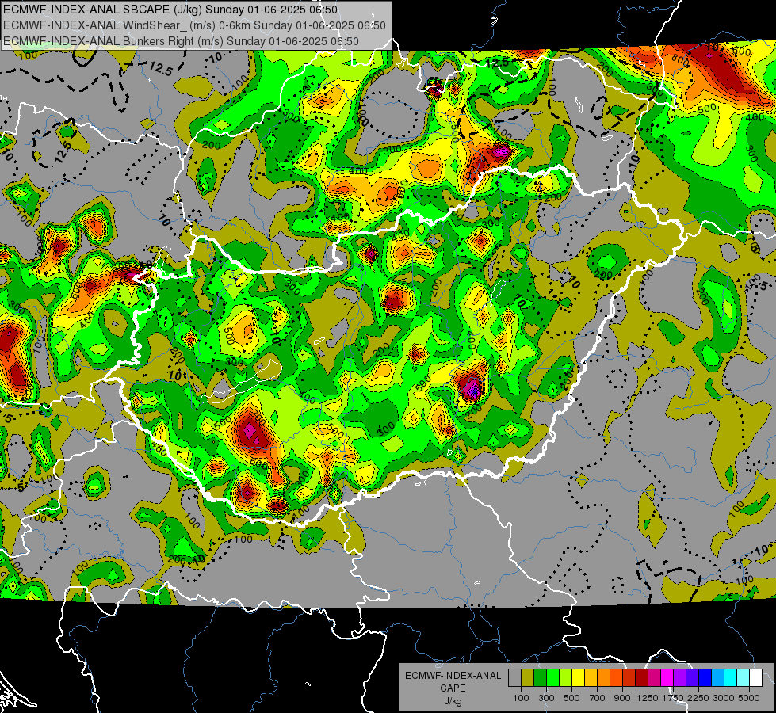
Task: Click the olive swatch in CAPE legend
Action: [528, 678]
